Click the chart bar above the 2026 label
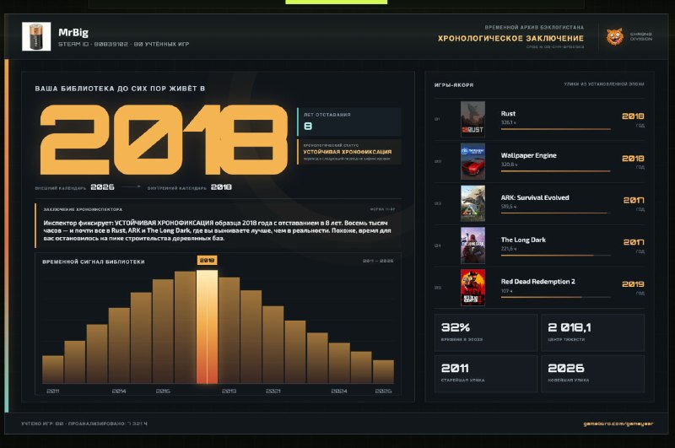675x448 pixels. click(383, 372)
